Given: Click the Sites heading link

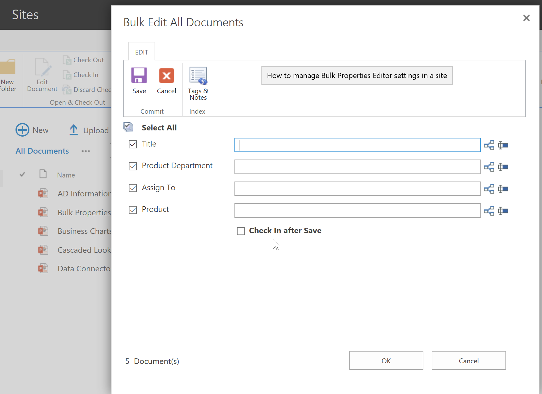Looking at the screenshot, I should (25, 15).
